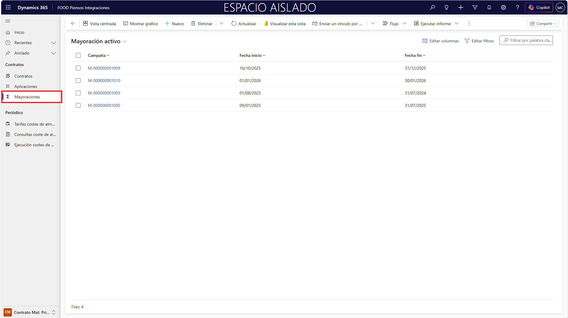The image size is (568, 318).
Task: Open the app launcher waffle icon
Action: click(x=8, y=7)
